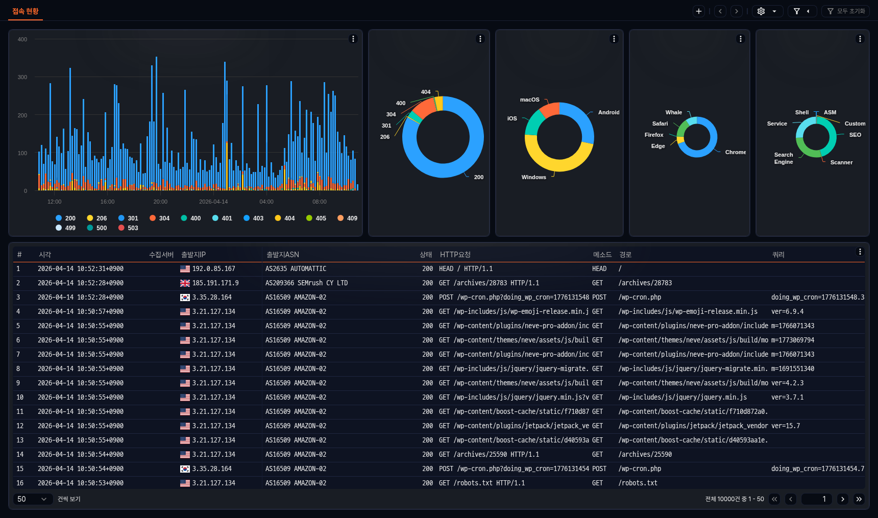Open the gear settings dropdown
Image resolution: width=878 pixels, height=518 pixels.
coord(767,11)
